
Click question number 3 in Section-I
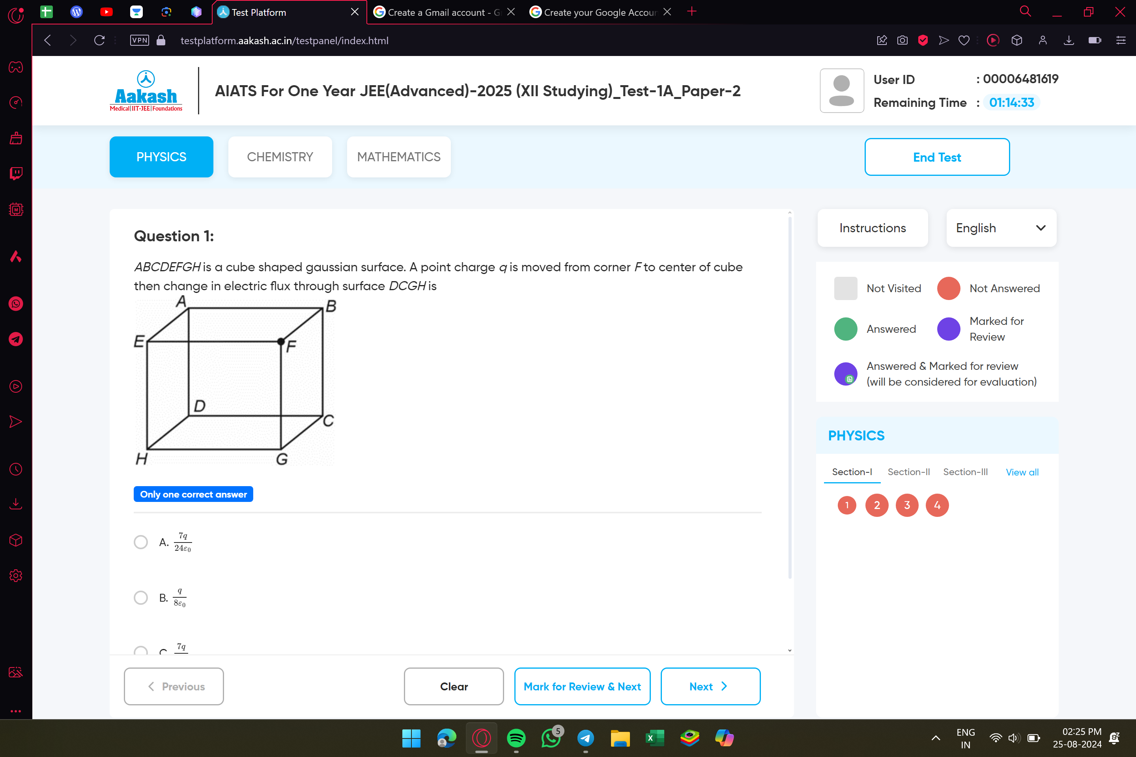tap(907, 504)
